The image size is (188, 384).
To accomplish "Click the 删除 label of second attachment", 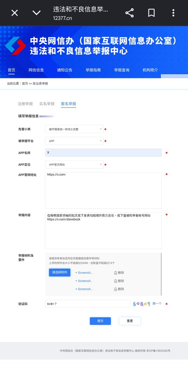I will (121, 281).
